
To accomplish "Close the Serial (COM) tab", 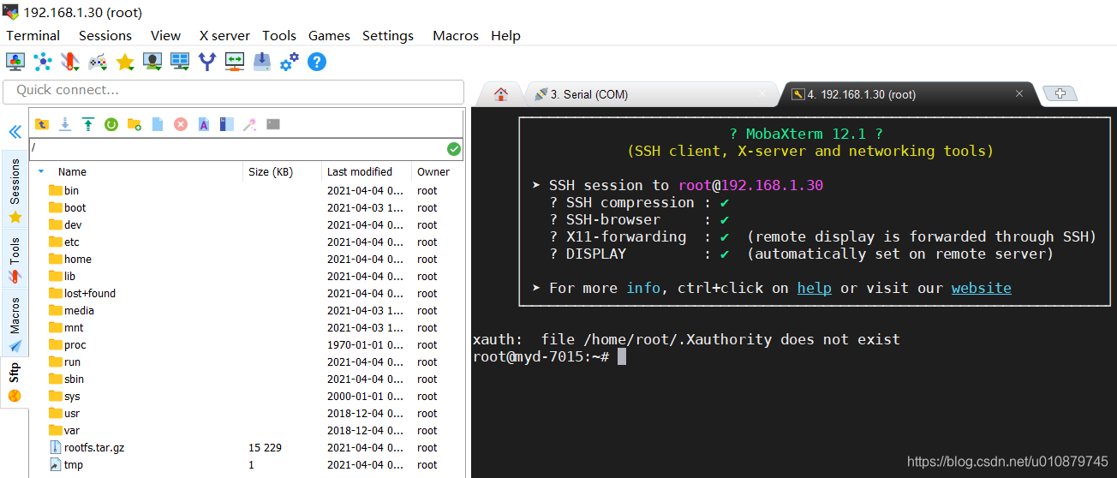I will click(762, 94).
